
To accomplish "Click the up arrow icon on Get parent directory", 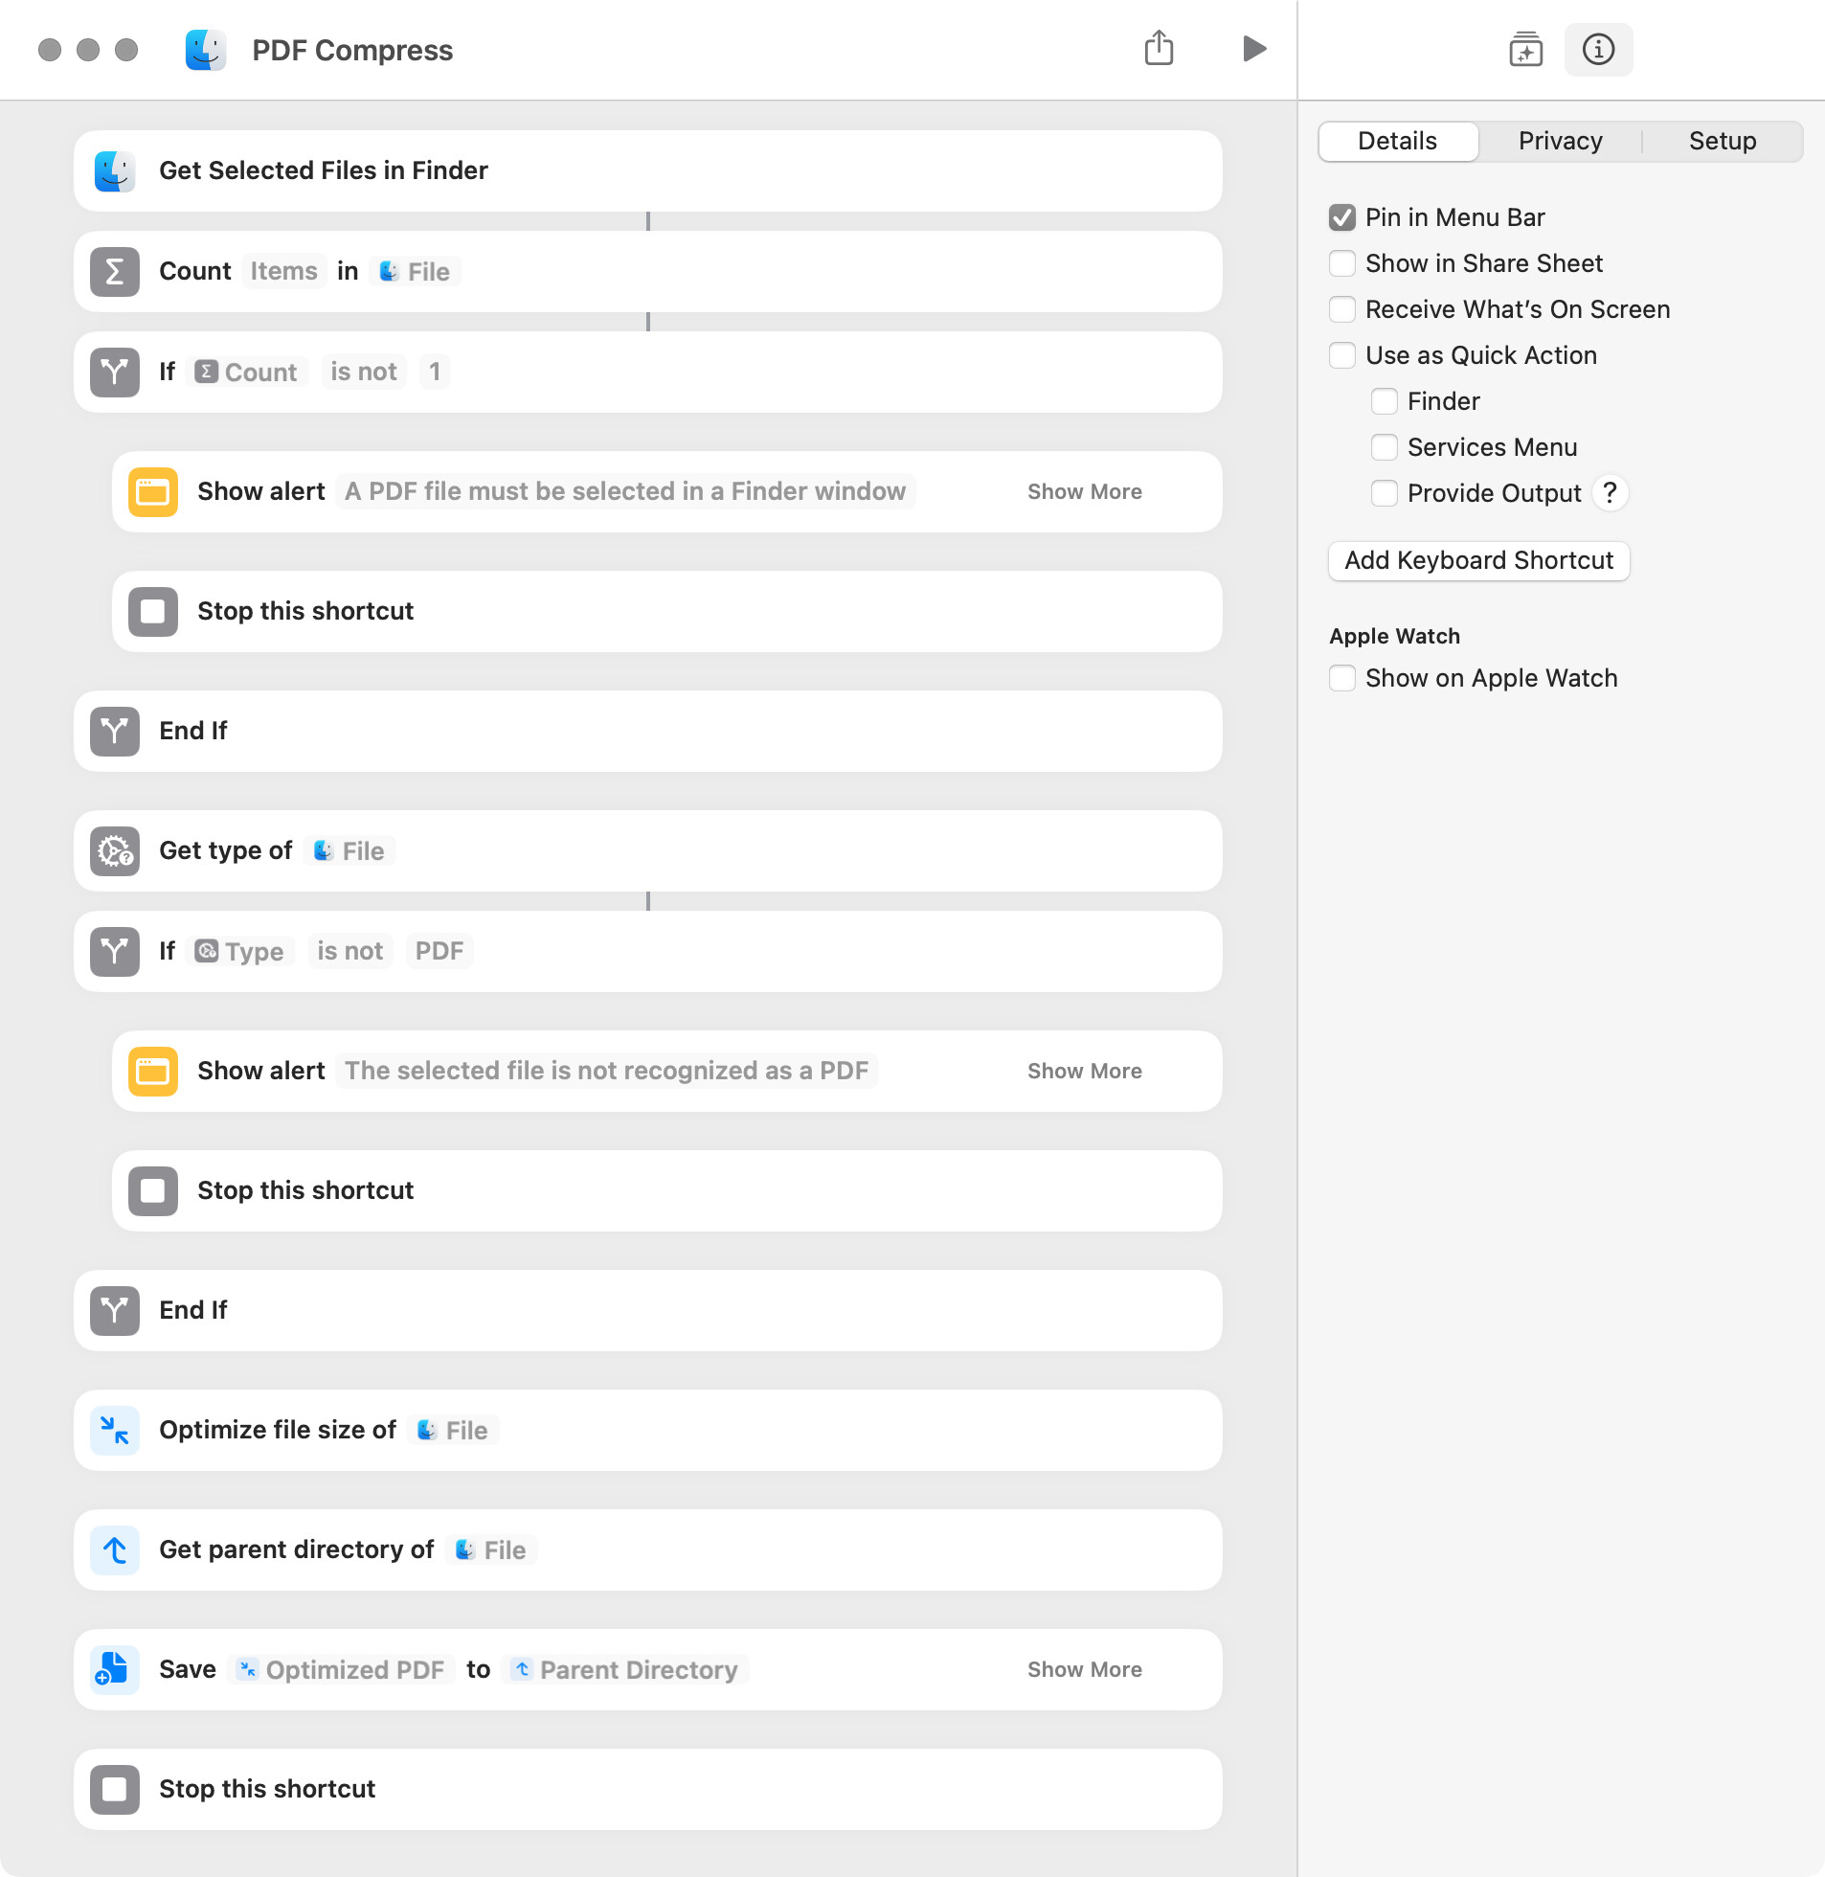I will [115, 1550].
